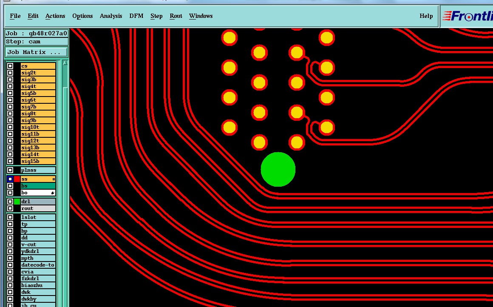Screen dimensions: 493x307
Task: Toggle the v-cut layer checkbox
Action: coord(10,244)
